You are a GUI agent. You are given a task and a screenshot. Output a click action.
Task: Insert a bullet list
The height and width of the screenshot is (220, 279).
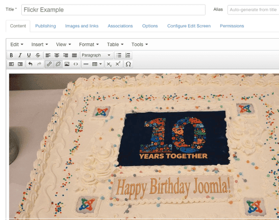(119, 55)
